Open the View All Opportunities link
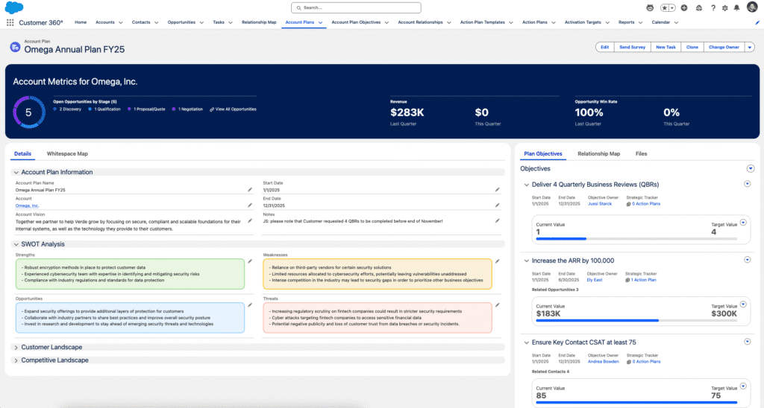The height and width of the screenshot is (408, 764). coord(236,109)
